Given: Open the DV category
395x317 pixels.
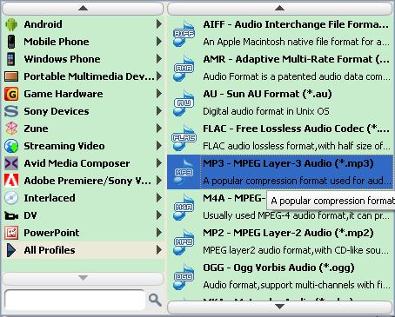Looking at the screenshot, I should pos(83,215).
